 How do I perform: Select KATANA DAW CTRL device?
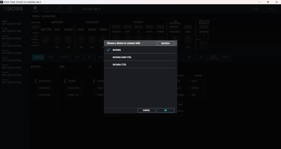point(140,57)
